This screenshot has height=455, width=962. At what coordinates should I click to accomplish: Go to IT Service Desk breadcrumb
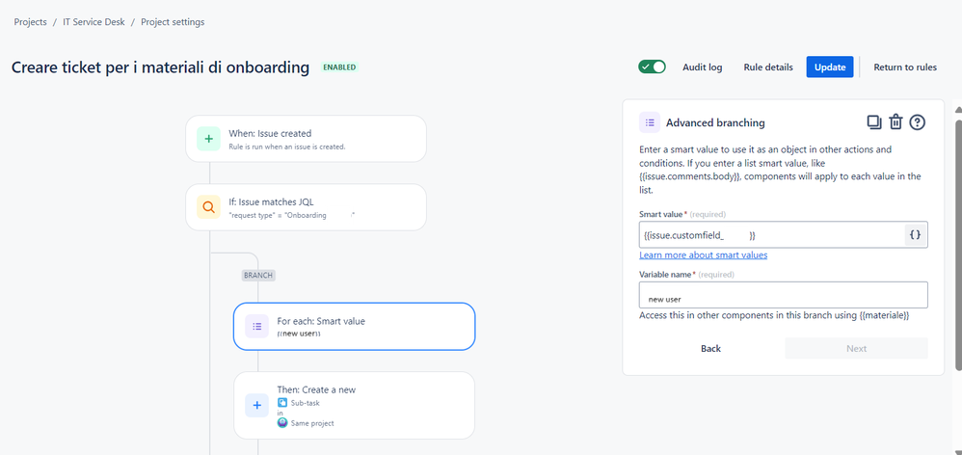[94, 22]
